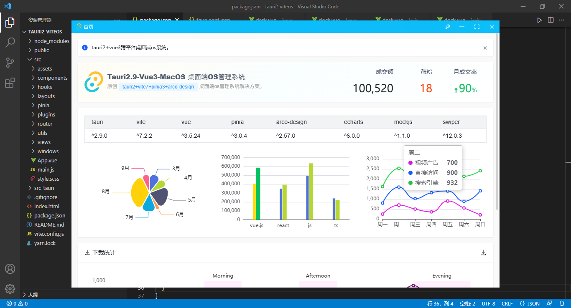571x308 pixels.
Task: Open the Search view in activity bar
Action: [x=10, y=43]
